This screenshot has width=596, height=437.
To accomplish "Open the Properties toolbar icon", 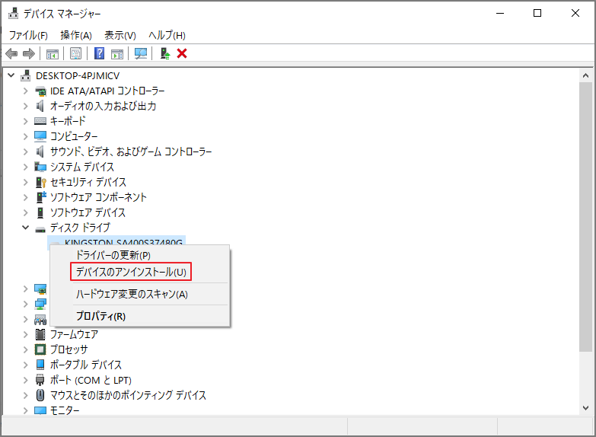I will (75, 53).
